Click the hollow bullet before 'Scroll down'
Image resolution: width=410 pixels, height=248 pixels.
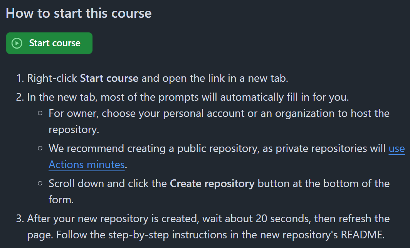point(40,183)
